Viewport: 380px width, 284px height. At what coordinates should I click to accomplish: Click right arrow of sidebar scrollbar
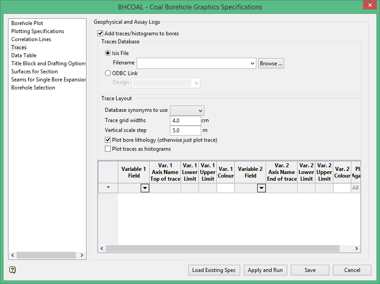(82, 255)
